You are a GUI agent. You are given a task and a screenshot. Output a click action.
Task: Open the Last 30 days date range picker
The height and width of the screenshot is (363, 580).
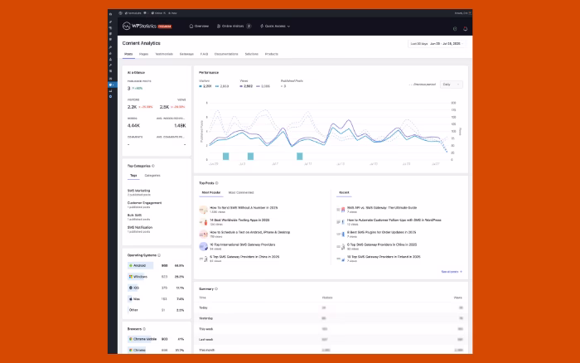point(437,44)
